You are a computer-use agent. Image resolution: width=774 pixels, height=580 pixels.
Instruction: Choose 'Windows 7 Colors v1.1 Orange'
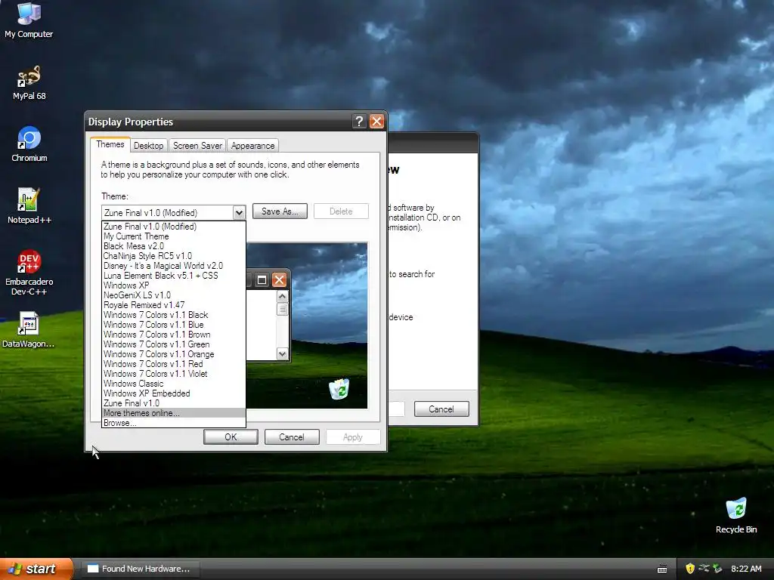(x=173, y=354)
